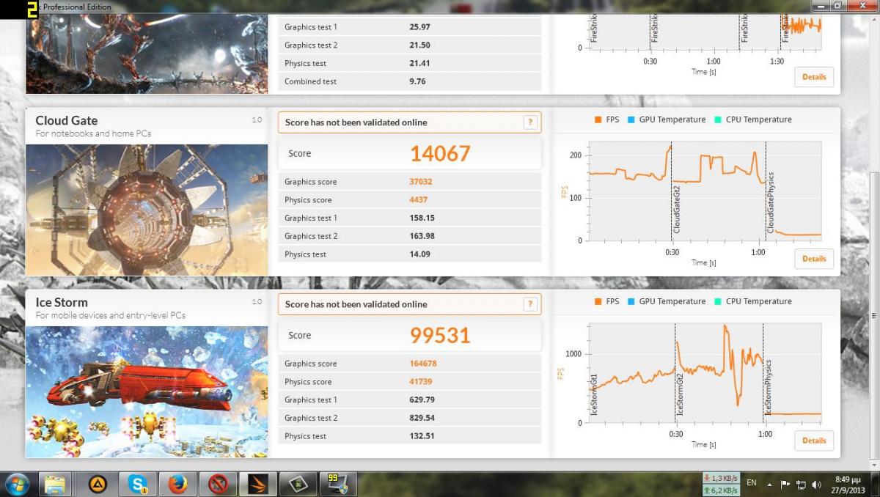Image resolution: width=880 pixels, height=497 pixels.
Task: Open the monitor icon showing 99
Action: [x=339, y=484]
